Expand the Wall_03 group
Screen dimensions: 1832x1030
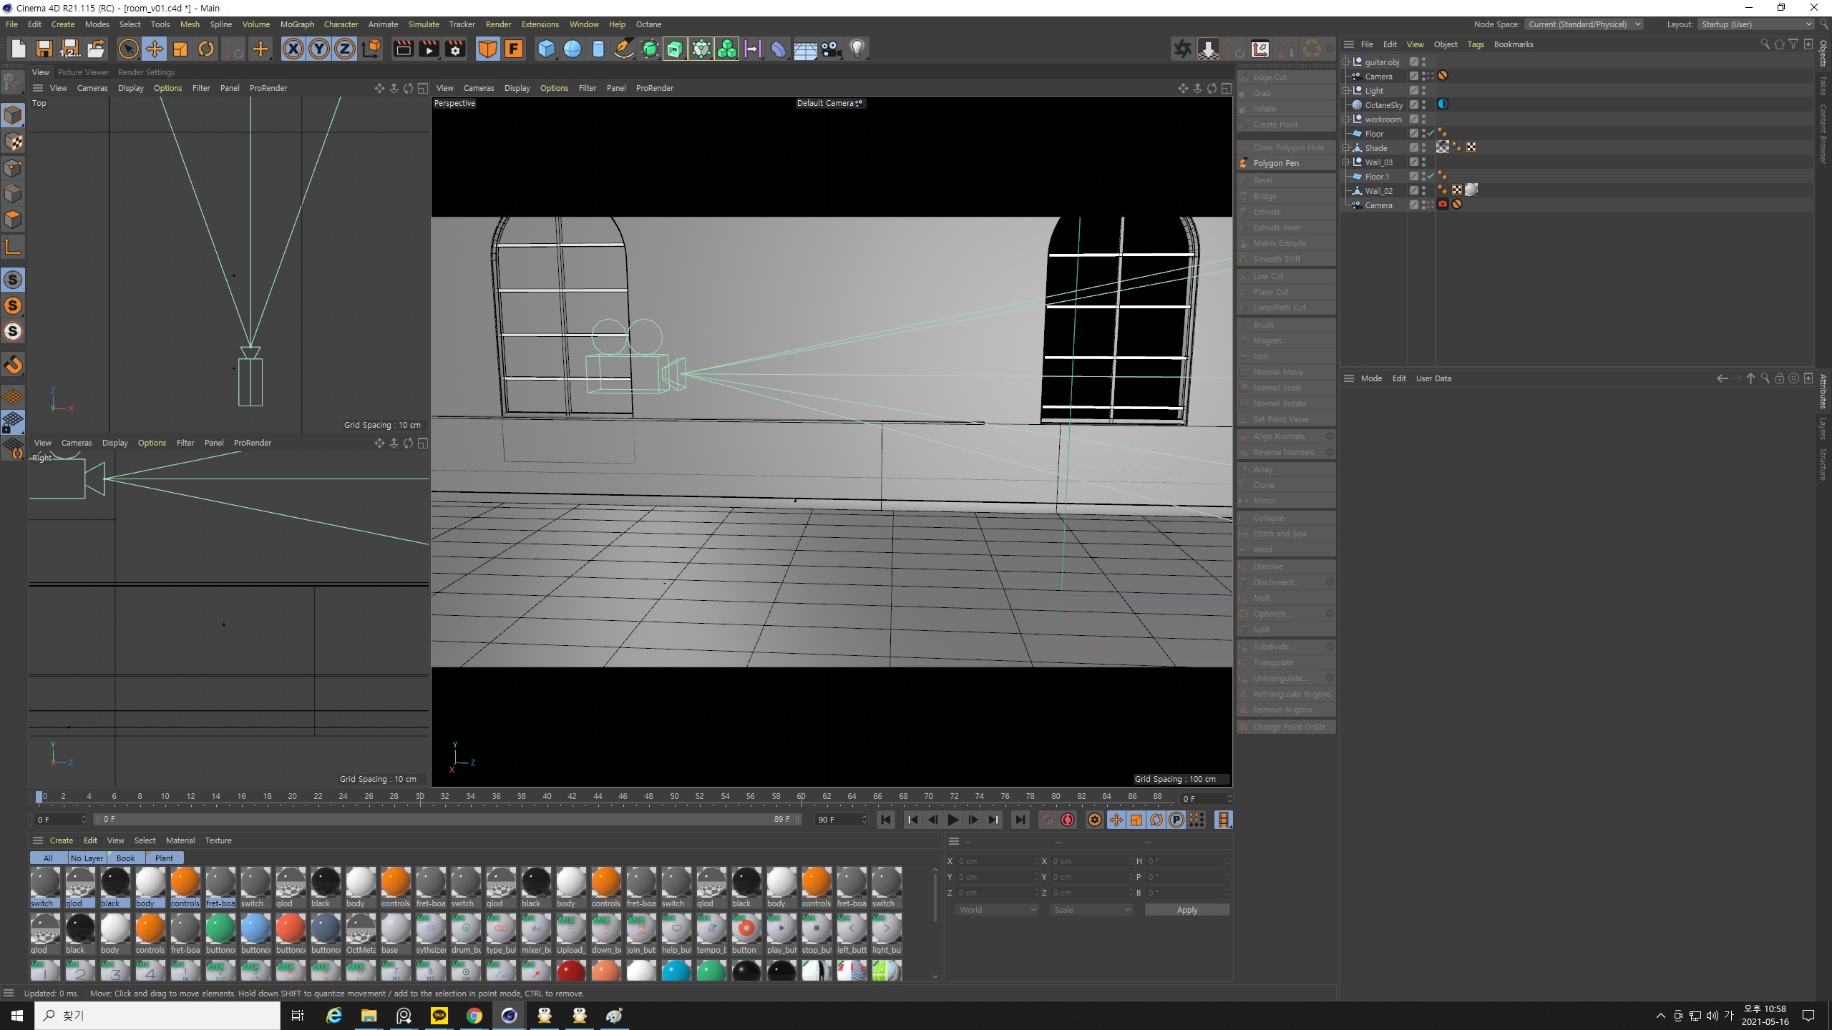click(x=1346, y=162)
